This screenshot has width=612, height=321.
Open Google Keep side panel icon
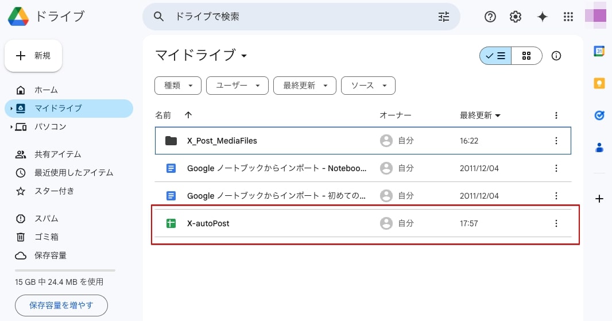(x=599, y=83)
